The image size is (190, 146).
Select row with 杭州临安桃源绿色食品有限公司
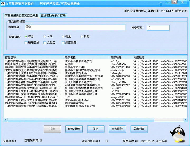tap(96, 88)
